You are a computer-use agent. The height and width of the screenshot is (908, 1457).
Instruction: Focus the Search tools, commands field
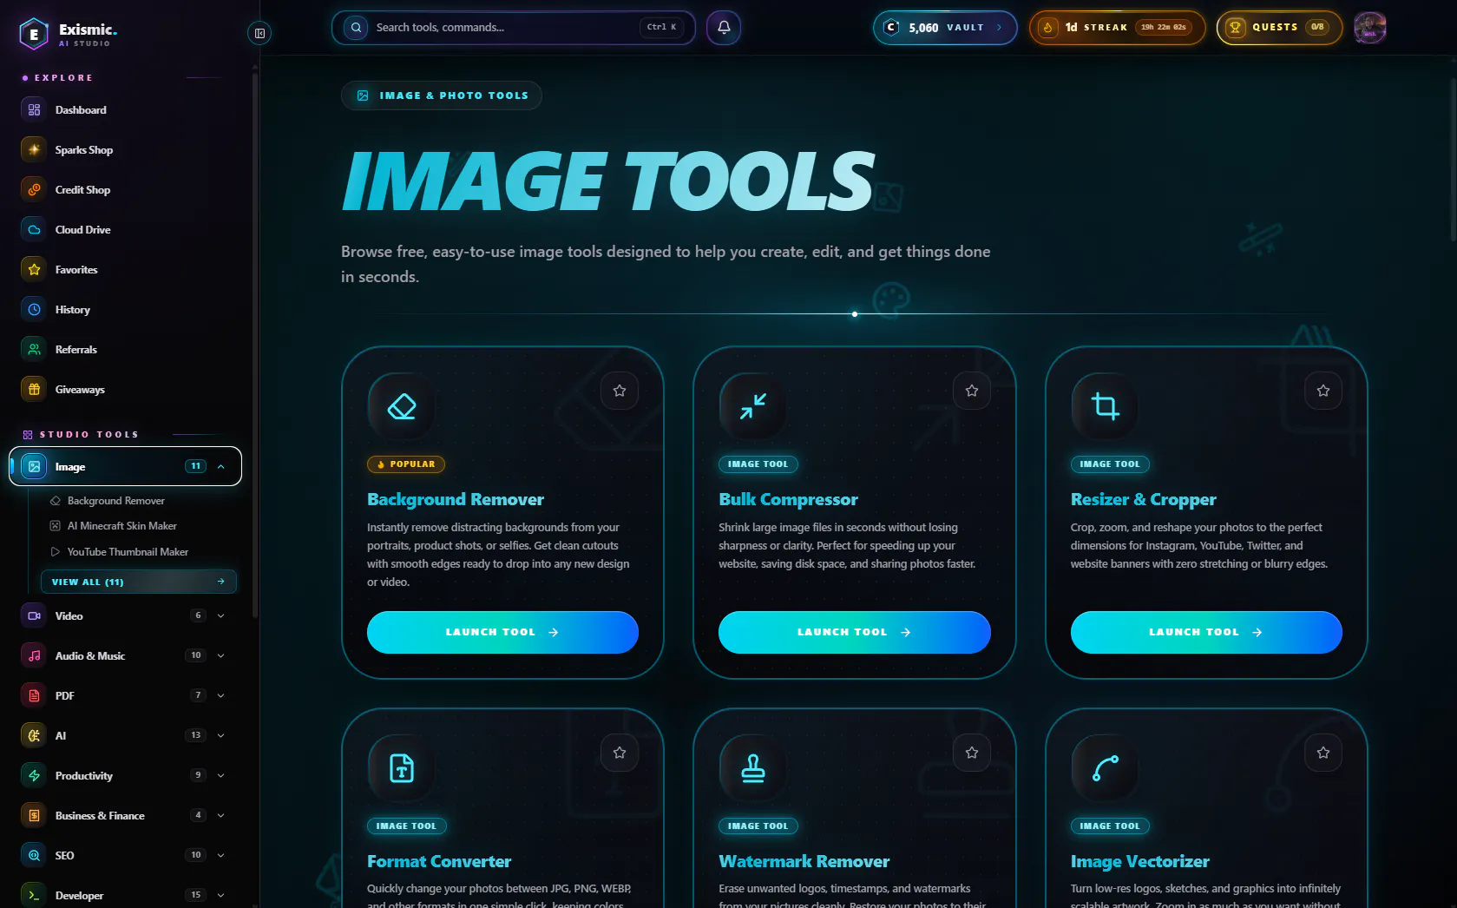[x=513, y=28]
